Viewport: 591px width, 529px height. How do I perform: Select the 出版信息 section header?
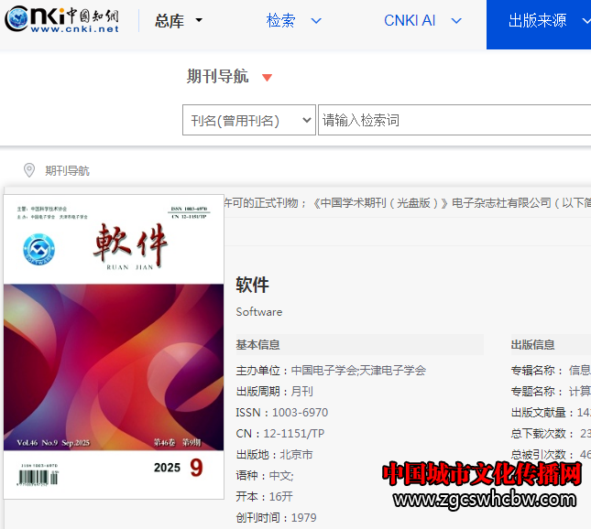click(532, 345)
